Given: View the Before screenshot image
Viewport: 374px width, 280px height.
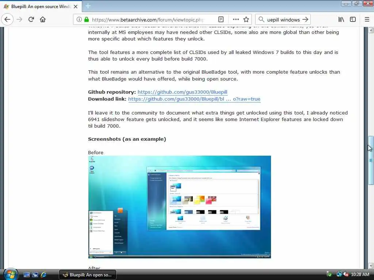Looking at the screenshot, I should [179, 207].
